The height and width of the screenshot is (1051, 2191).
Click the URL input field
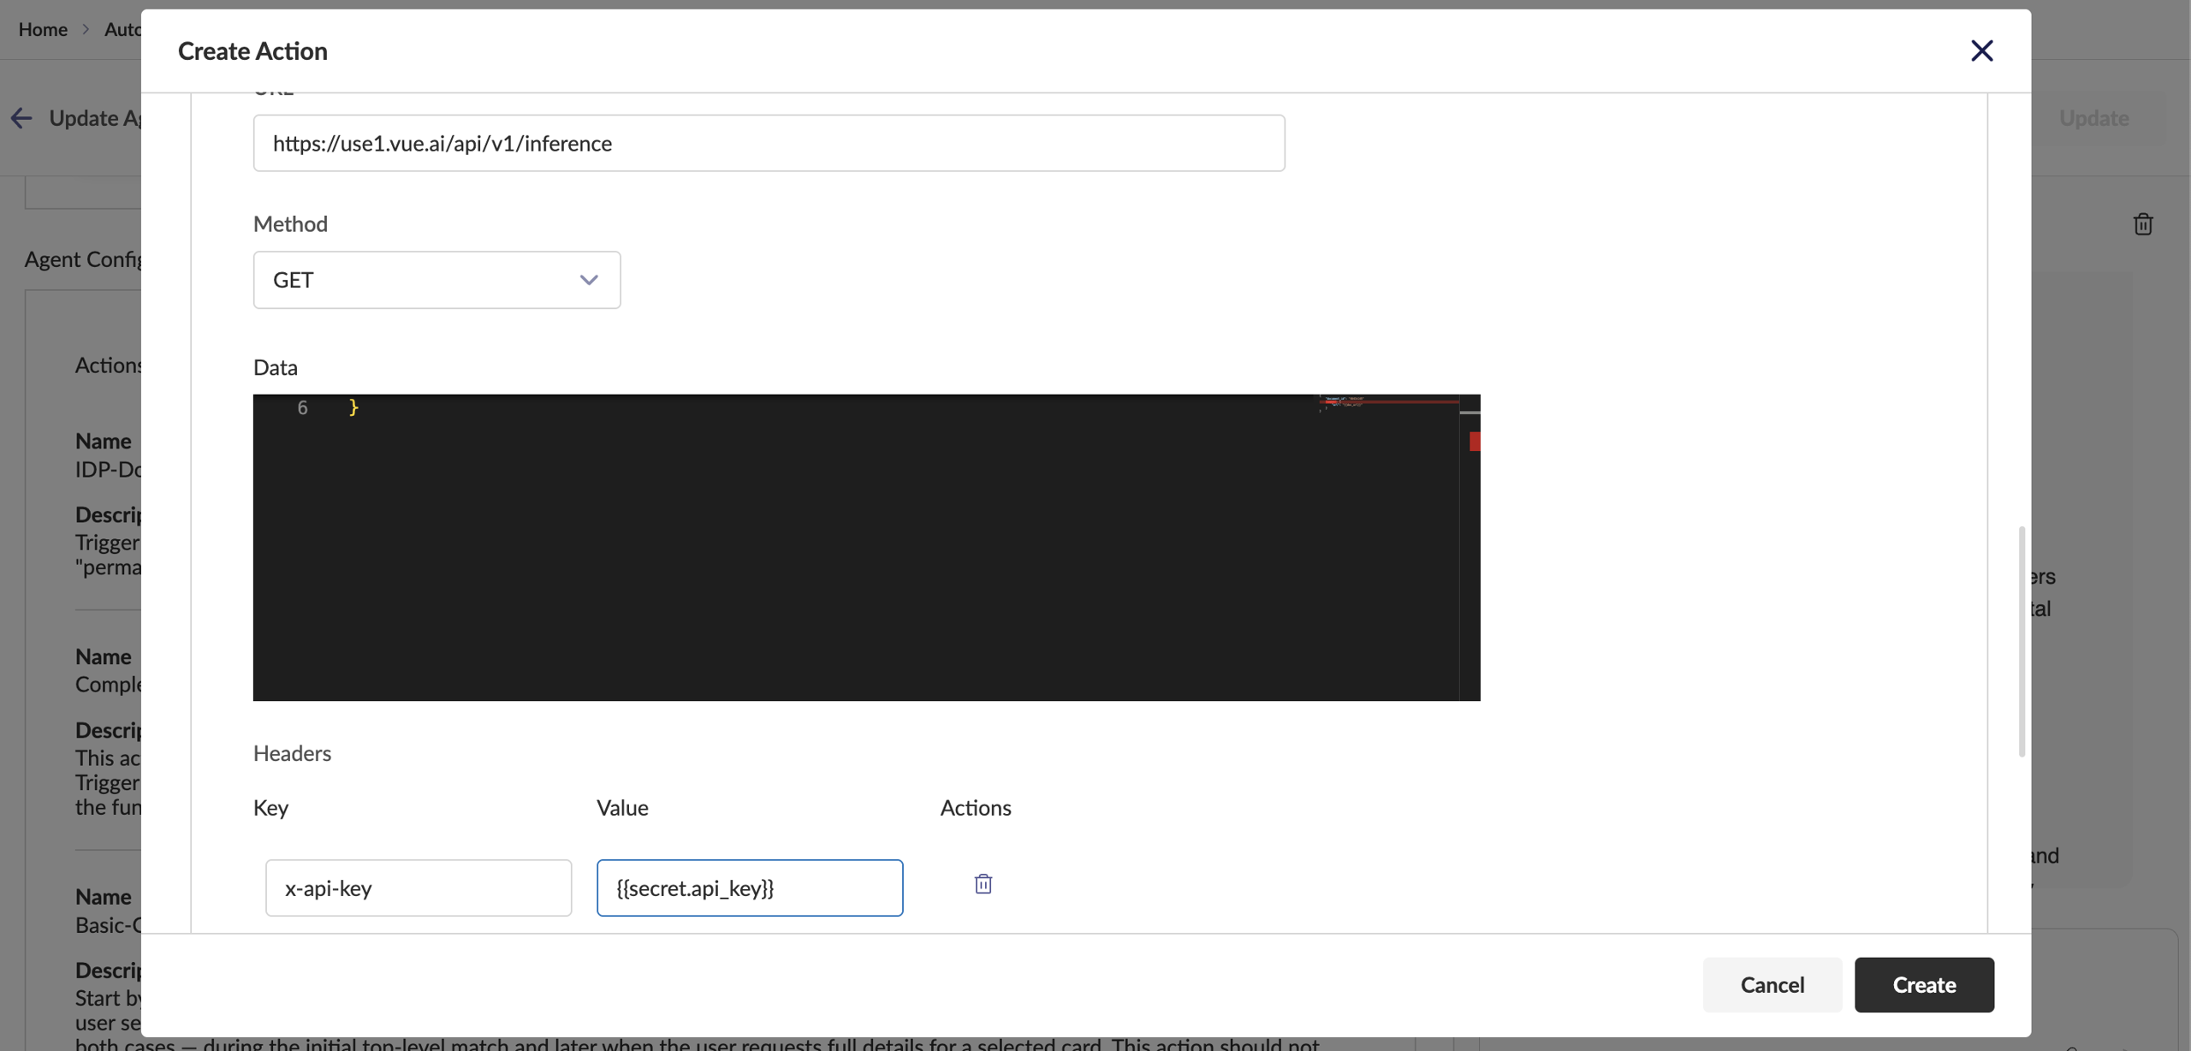[x=769, y=143]
